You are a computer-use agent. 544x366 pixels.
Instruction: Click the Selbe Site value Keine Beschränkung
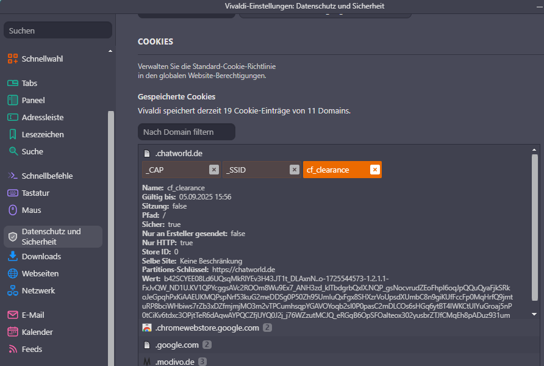[211, 261]
